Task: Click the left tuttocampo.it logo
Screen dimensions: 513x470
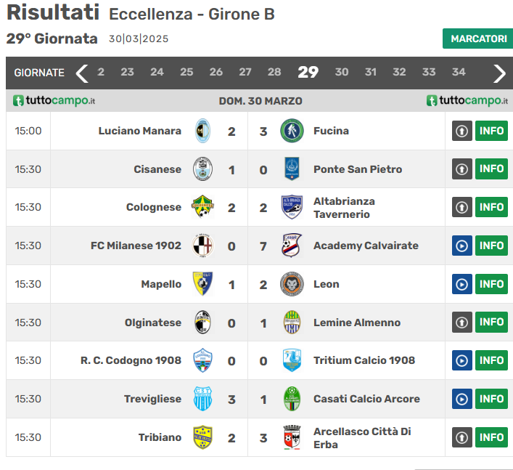Action: [x=54, y=100]
